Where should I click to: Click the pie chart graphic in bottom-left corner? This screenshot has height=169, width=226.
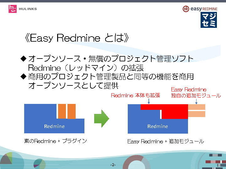pos(7,158)
